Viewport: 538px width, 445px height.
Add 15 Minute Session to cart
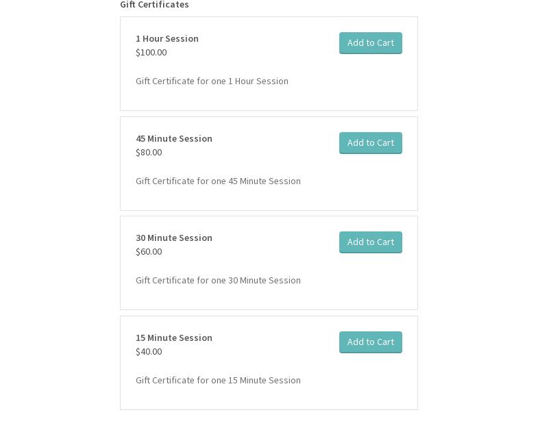(x=370, y=342)
